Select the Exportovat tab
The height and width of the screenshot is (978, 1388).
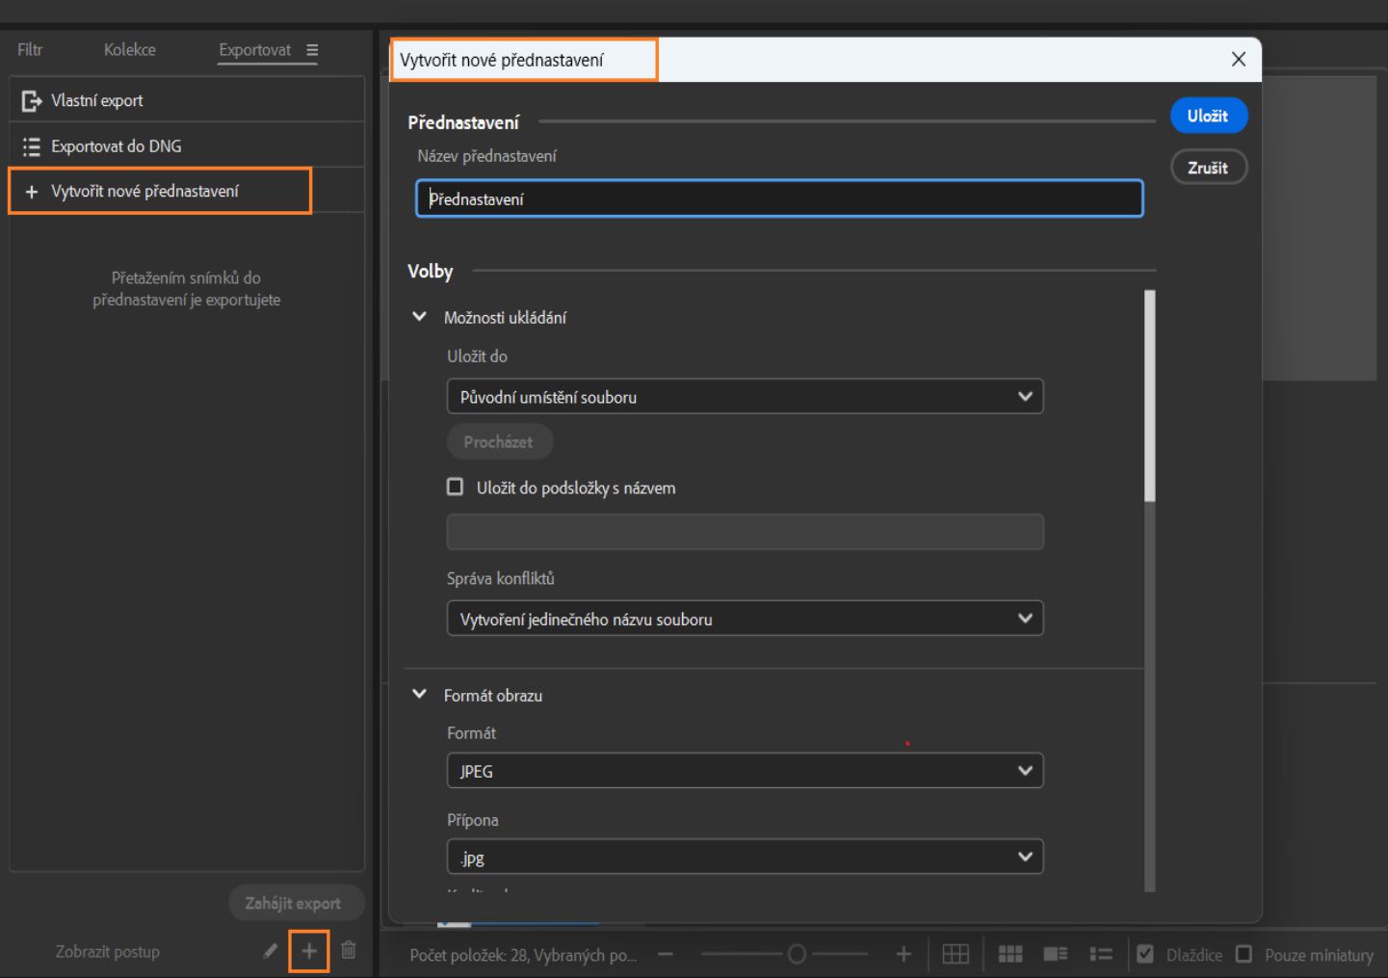click(255, 50)
